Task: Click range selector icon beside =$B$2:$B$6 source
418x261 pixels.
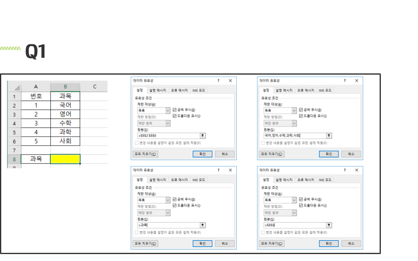Action: tap(202, 135)
